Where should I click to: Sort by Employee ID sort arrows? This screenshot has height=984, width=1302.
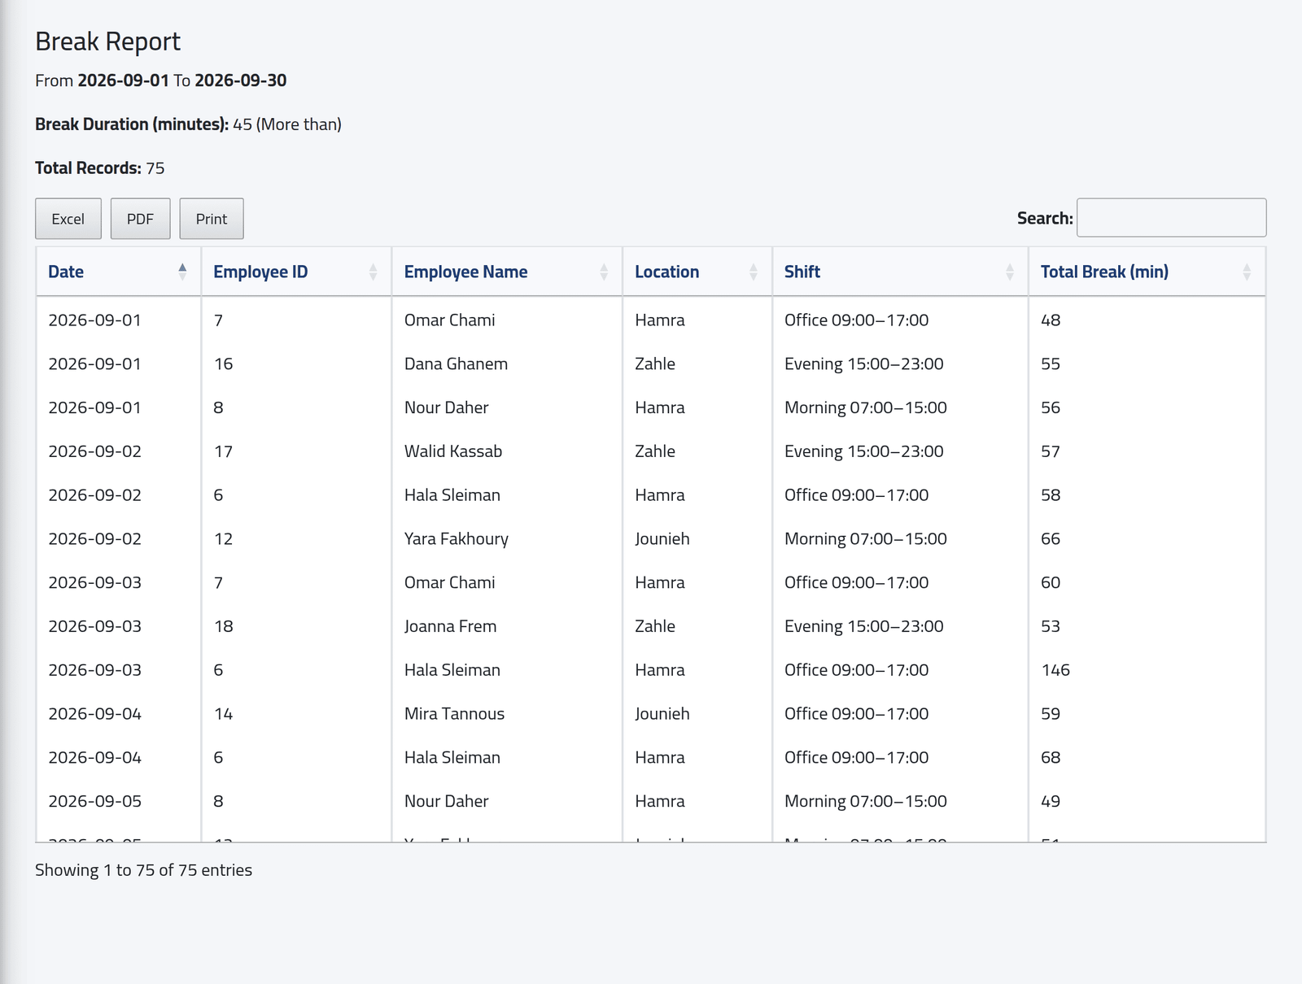(x=373, y=272)
